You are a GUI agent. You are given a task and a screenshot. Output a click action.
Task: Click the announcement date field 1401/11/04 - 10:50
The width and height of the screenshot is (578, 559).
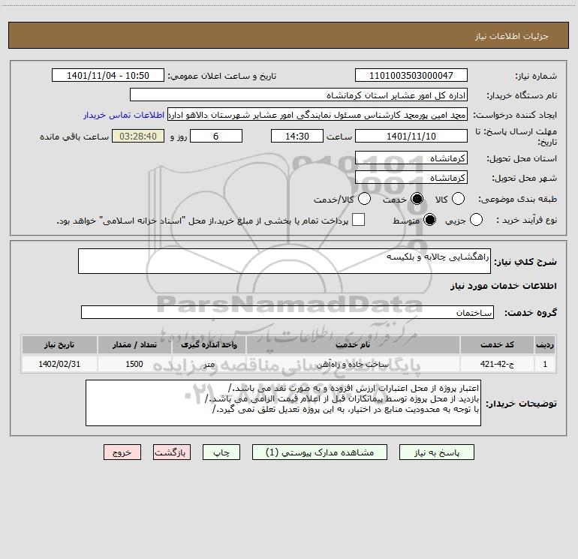click(108, 75)
